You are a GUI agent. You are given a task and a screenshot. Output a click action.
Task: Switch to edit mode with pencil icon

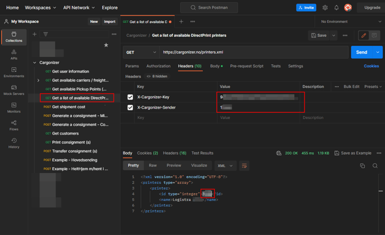(x=364, y=36)
